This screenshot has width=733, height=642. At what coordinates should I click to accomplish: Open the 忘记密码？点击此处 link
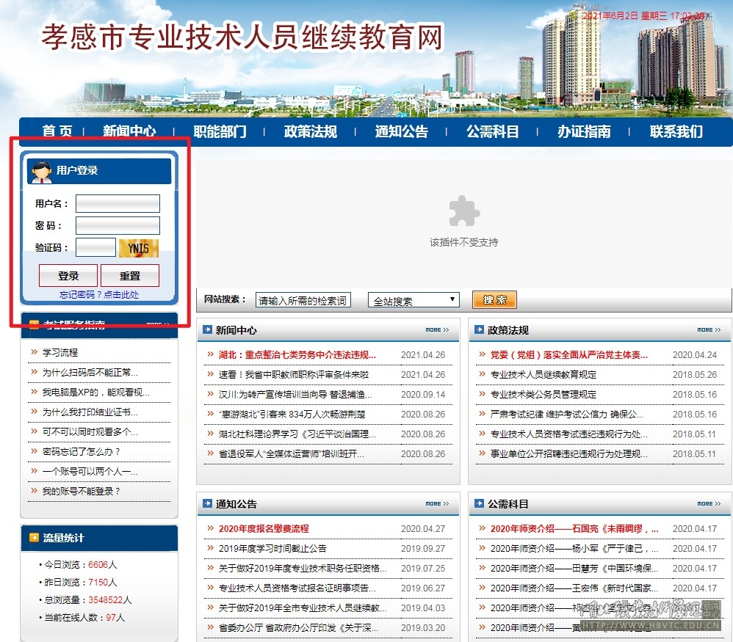99,295
